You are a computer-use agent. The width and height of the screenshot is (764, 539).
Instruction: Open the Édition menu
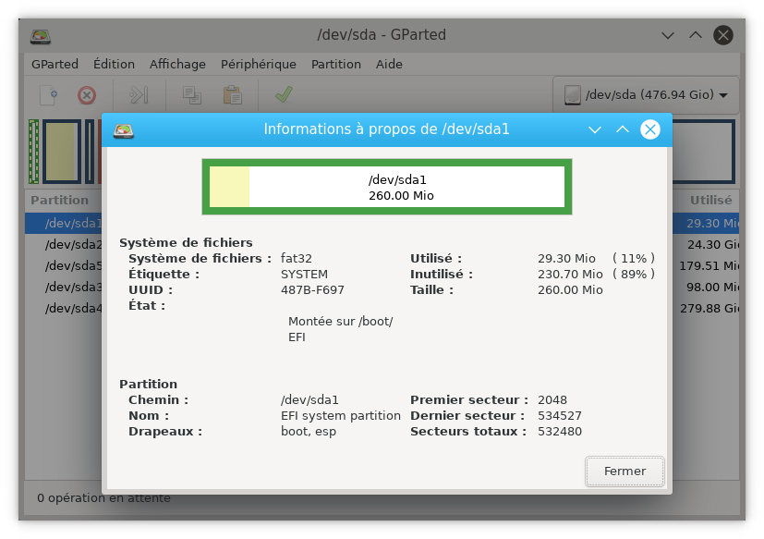(x=114, y=64)
